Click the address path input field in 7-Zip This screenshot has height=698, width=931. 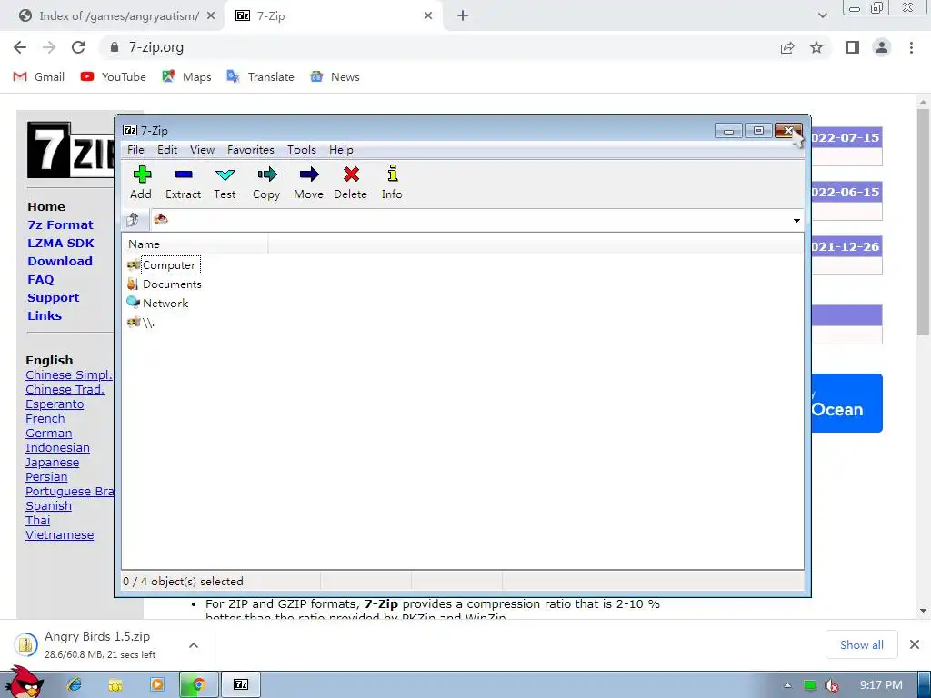tap(469, 220)
